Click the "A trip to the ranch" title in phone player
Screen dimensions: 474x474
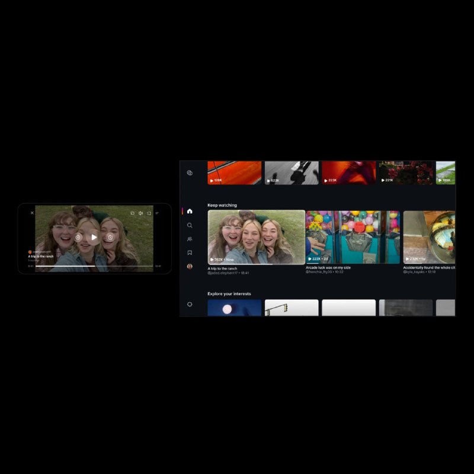click(x=41, y=257)
